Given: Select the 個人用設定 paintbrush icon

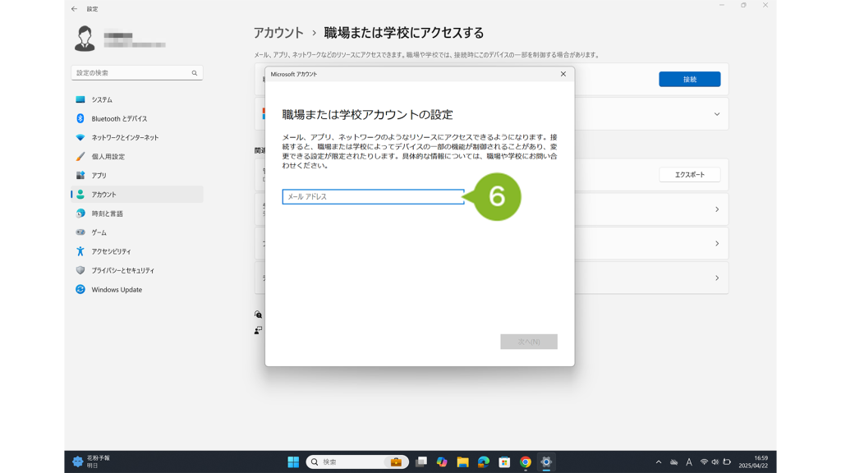Looking at the screenshot, I should pos(80,156).
